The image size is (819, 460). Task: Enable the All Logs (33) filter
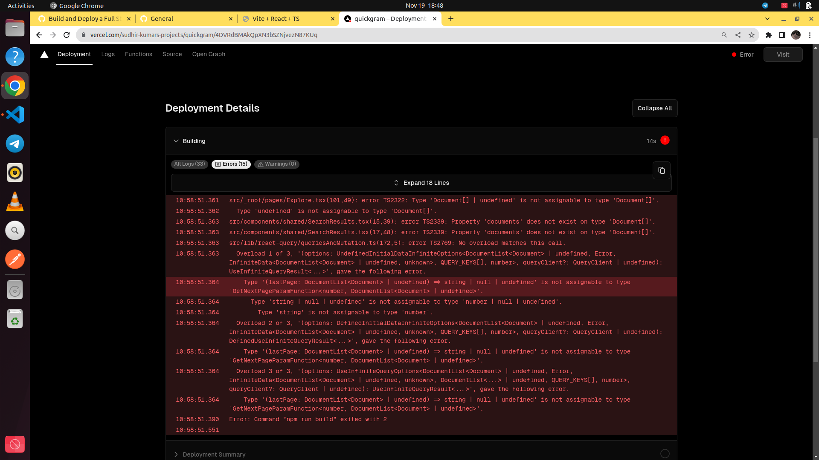(189, 164)
